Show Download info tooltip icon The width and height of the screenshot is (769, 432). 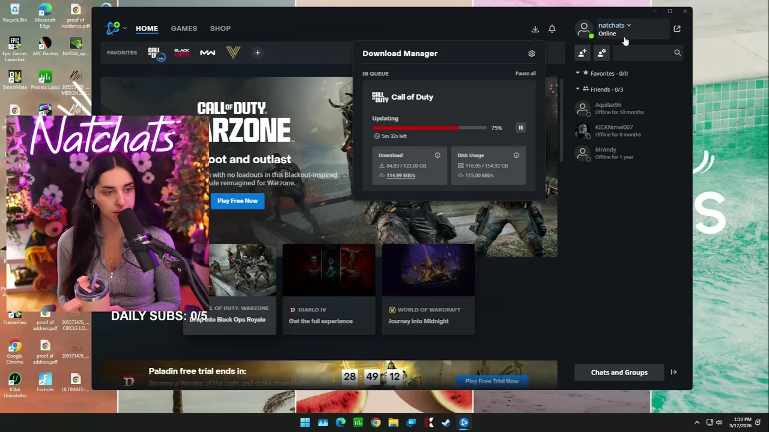click(x=437, y=155)
